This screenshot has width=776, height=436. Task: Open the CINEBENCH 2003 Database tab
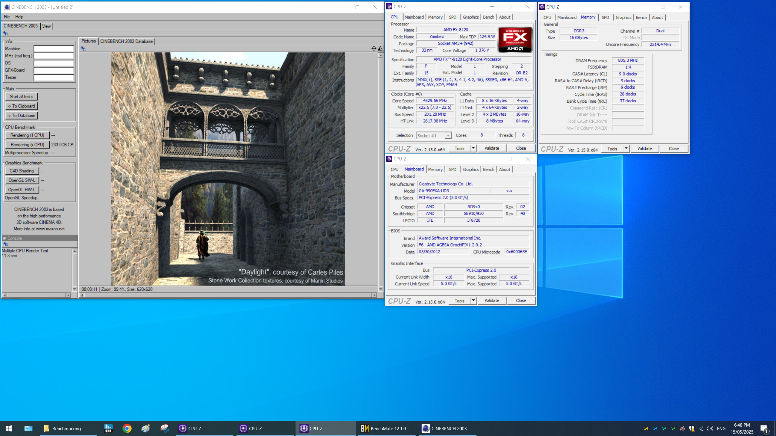[126, 41]
